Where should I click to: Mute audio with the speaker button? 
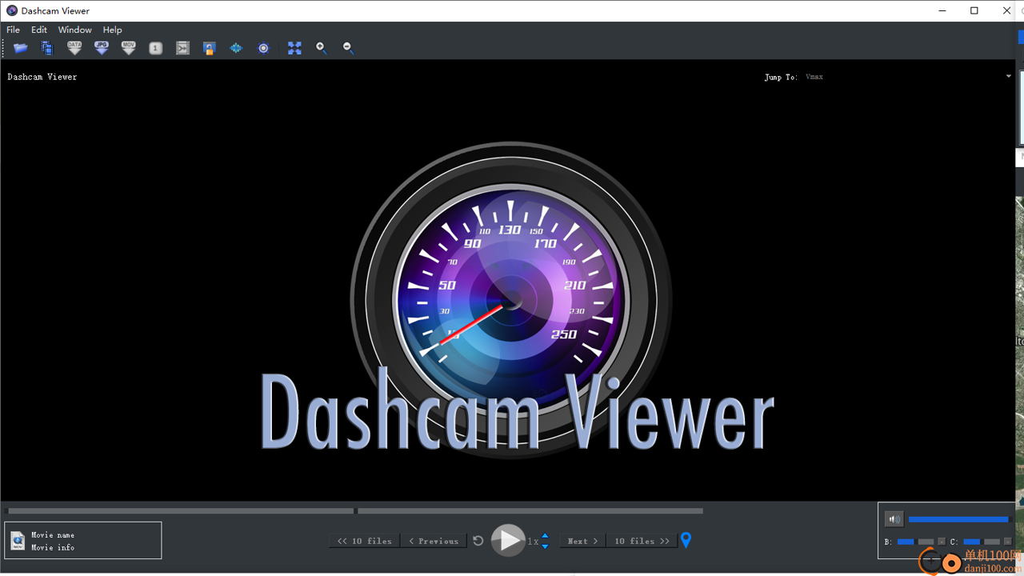coord(894,519)
